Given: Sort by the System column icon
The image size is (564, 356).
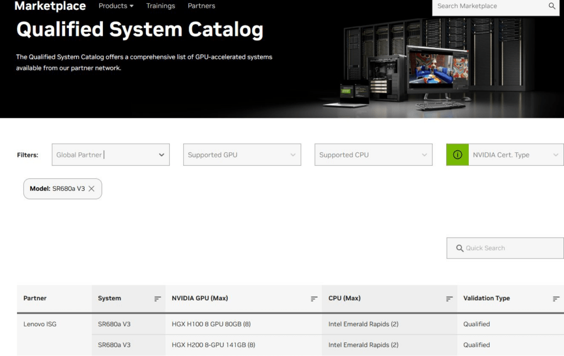Looking at the screenshot, I should [x=157, y=299].
